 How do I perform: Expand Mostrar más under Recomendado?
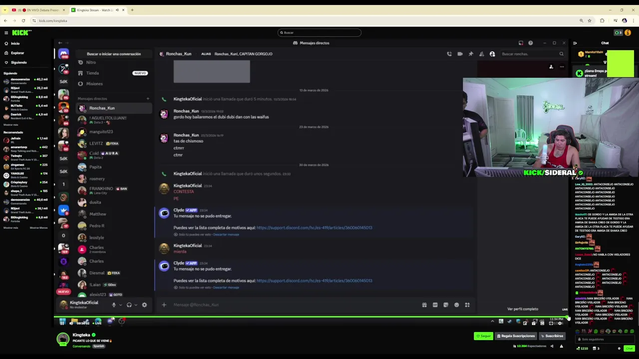pos(10,228)
